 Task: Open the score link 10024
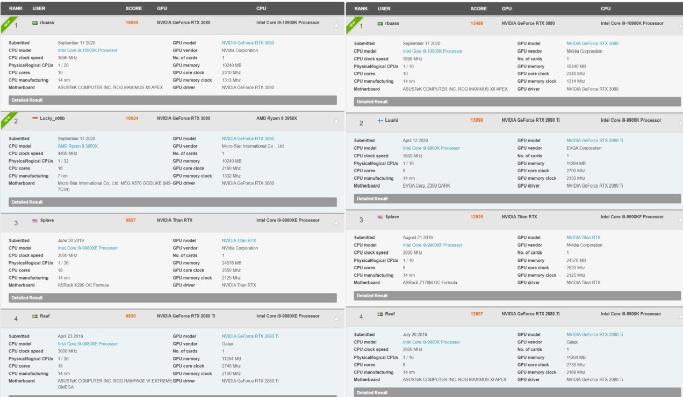[132, 118]
